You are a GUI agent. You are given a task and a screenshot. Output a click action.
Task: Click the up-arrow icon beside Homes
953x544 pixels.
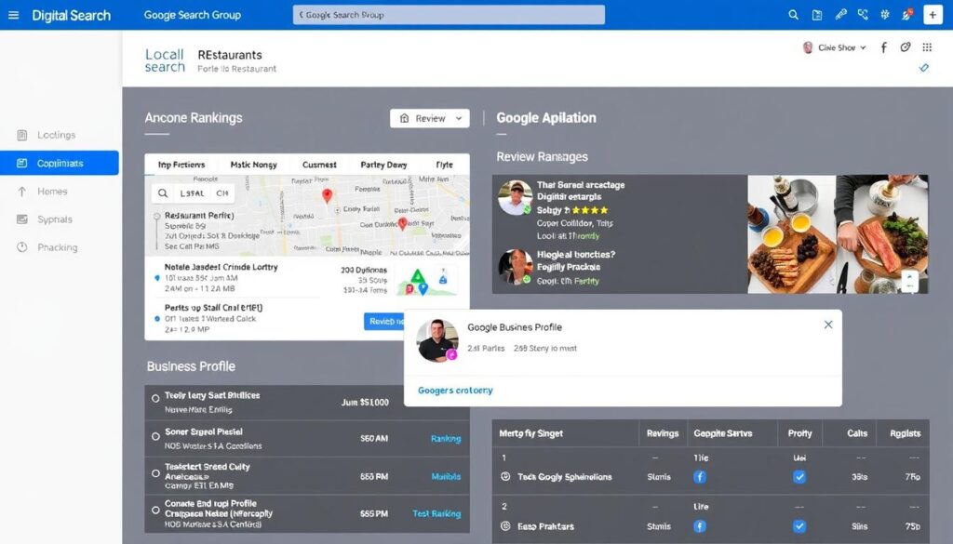[22, 192]
